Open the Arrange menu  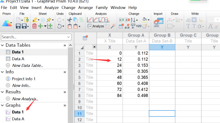(x=86, y=7)
